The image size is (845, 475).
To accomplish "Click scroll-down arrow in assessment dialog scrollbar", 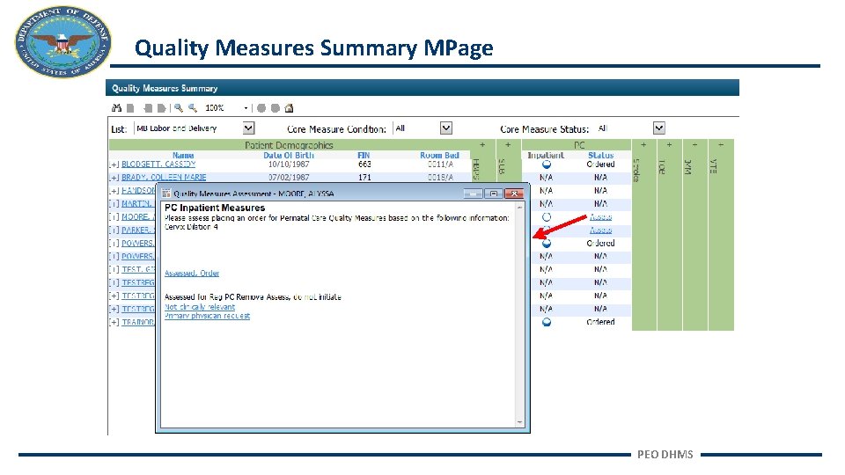I will click(x=519, y=423).
